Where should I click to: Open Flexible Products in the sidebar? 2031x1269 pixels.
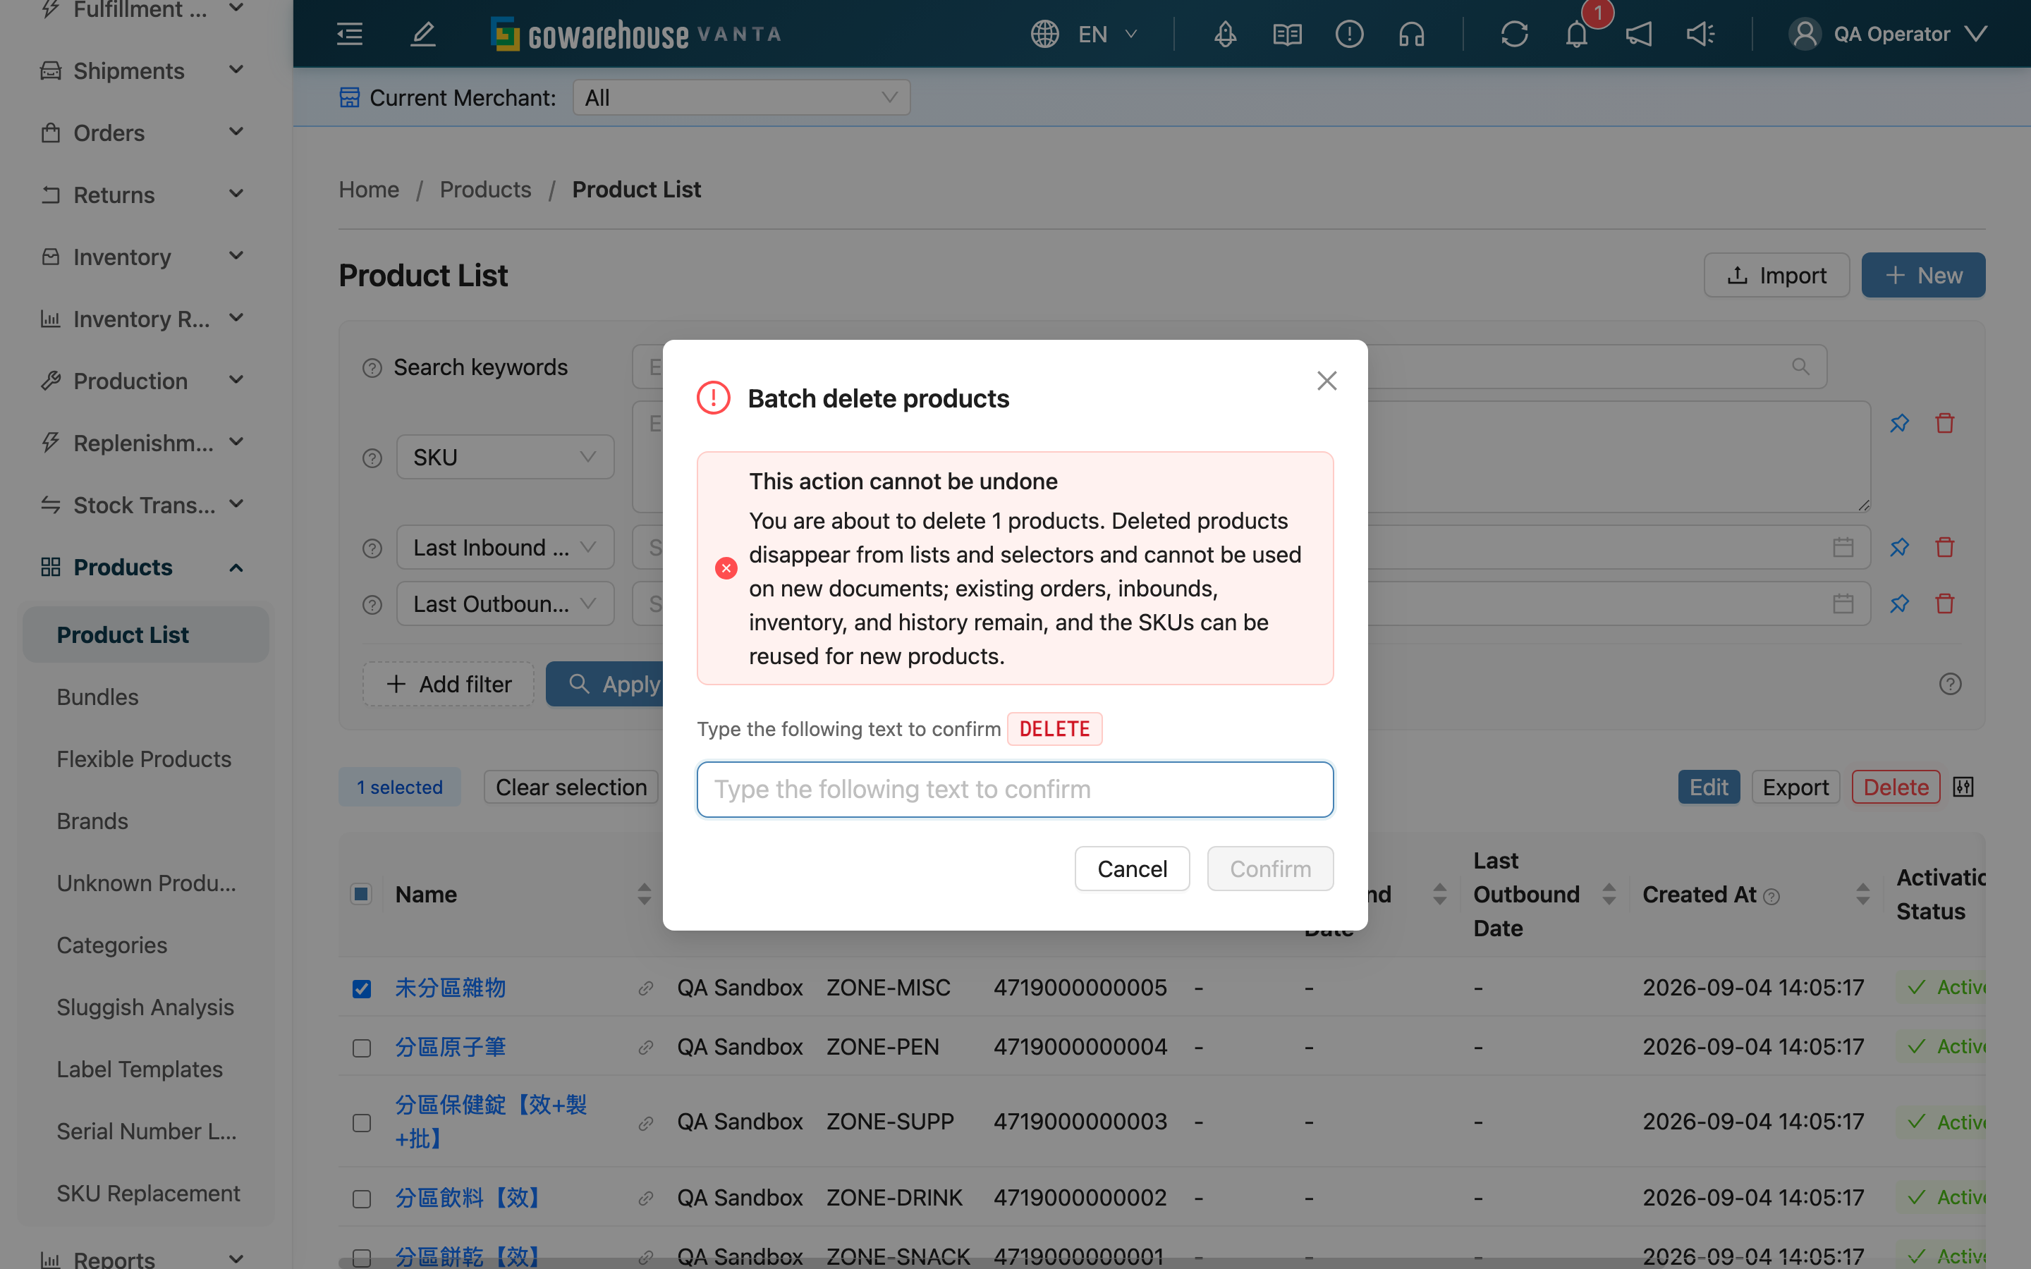coord(144,759)
